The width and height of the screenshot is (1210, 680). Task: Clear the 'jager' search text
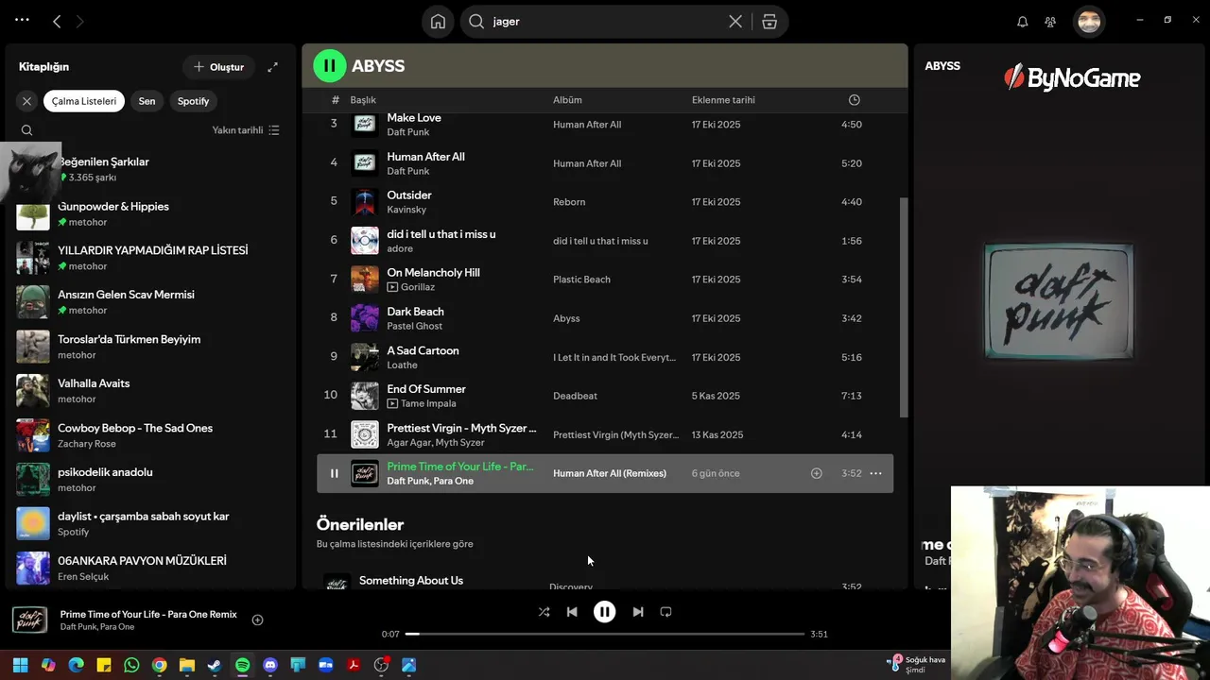click(x=735, y=22)
